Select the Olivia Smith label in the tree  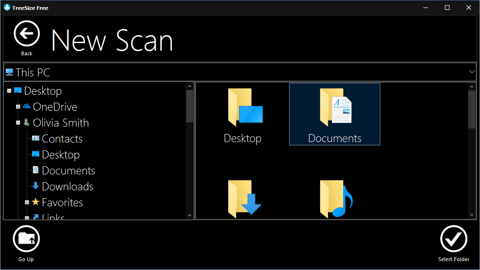click(x=61, y=123)
